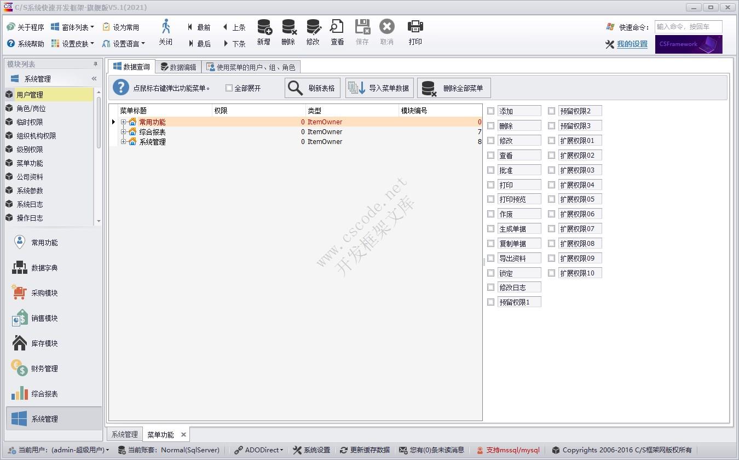Viewport: 739px width, 460px height.
Task: Click the 修改 (Edit) toolbar icon
Action: (313, 27)
